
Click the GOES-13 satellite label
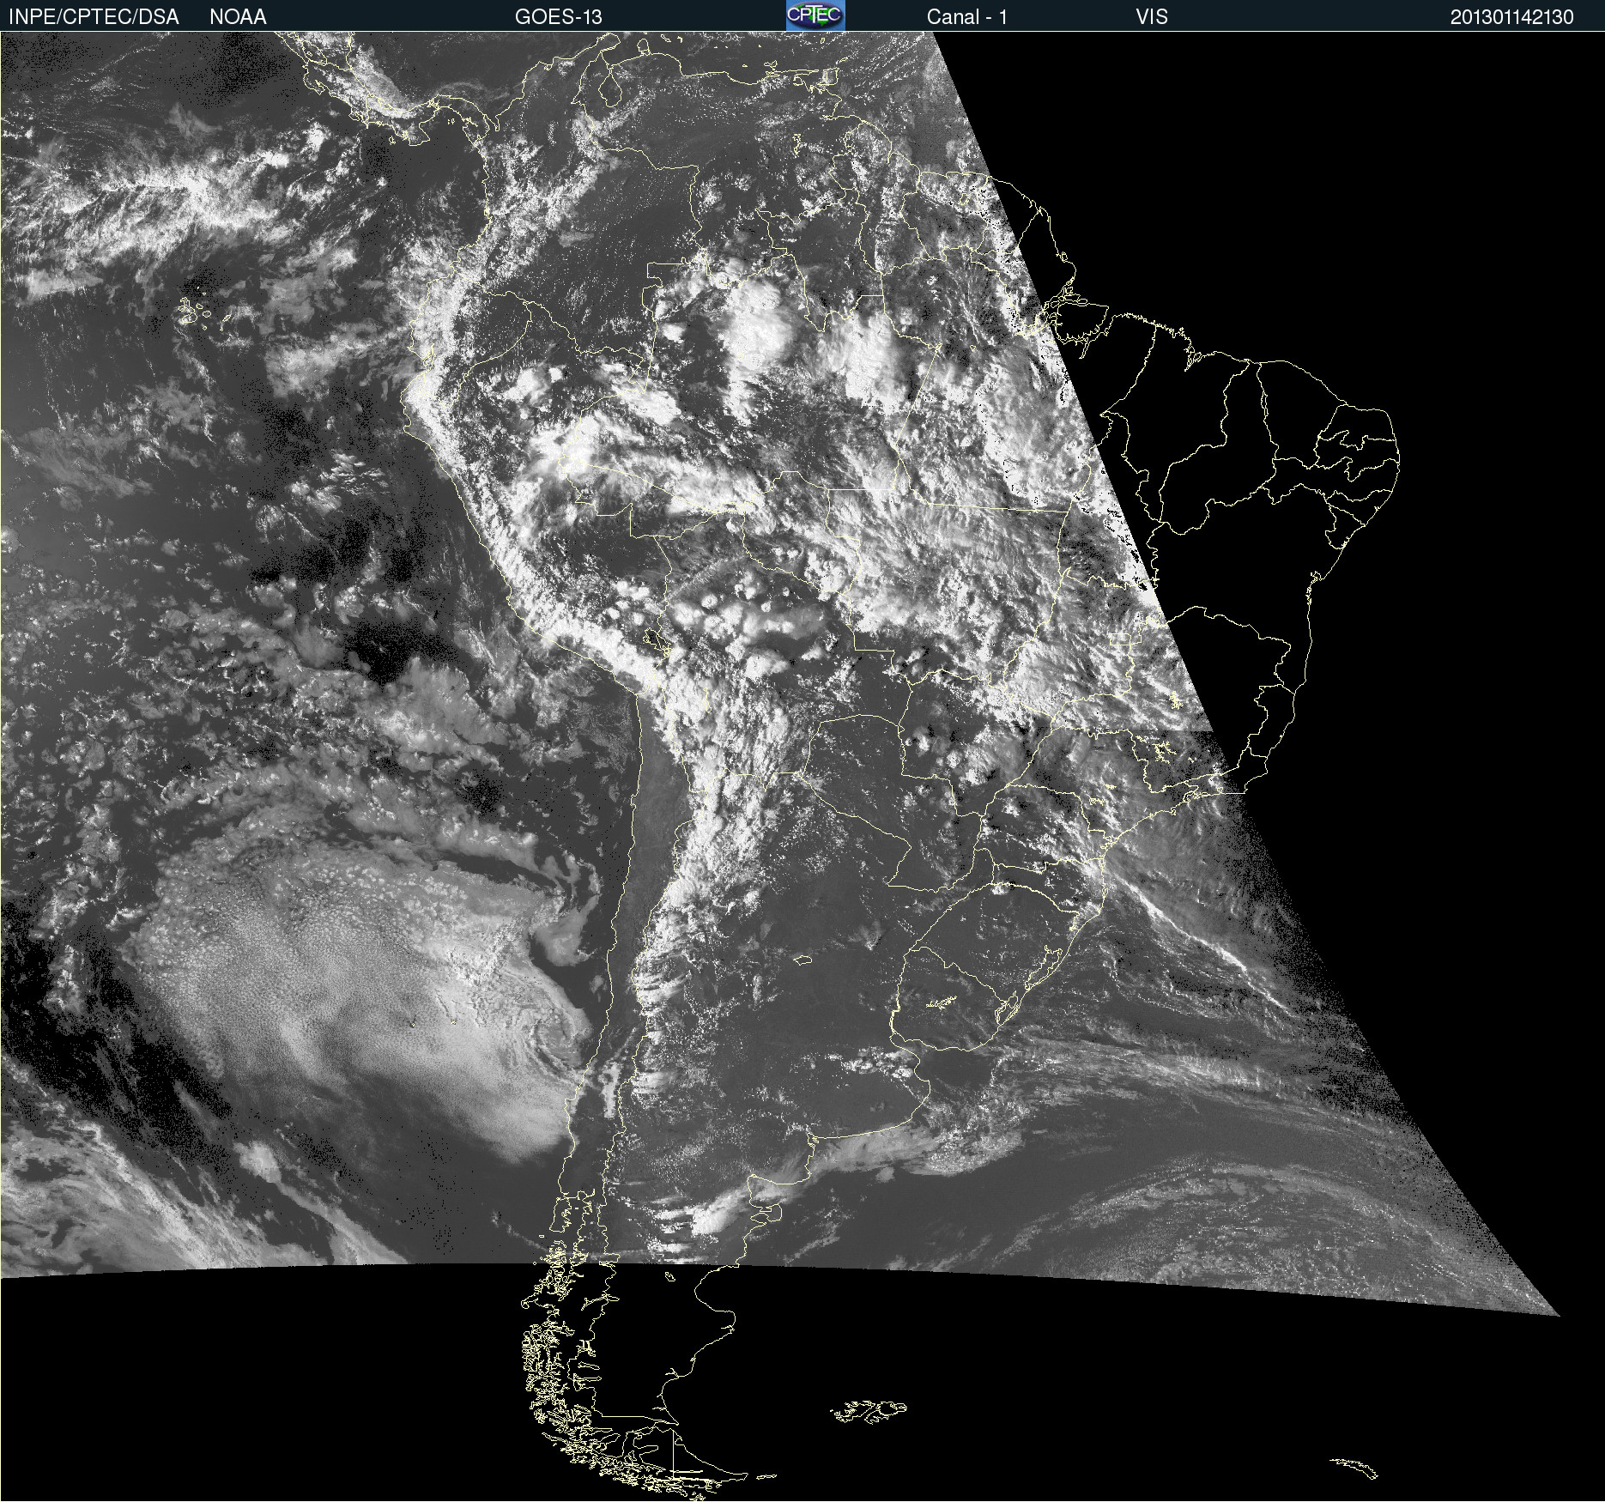tap(559, 17)
